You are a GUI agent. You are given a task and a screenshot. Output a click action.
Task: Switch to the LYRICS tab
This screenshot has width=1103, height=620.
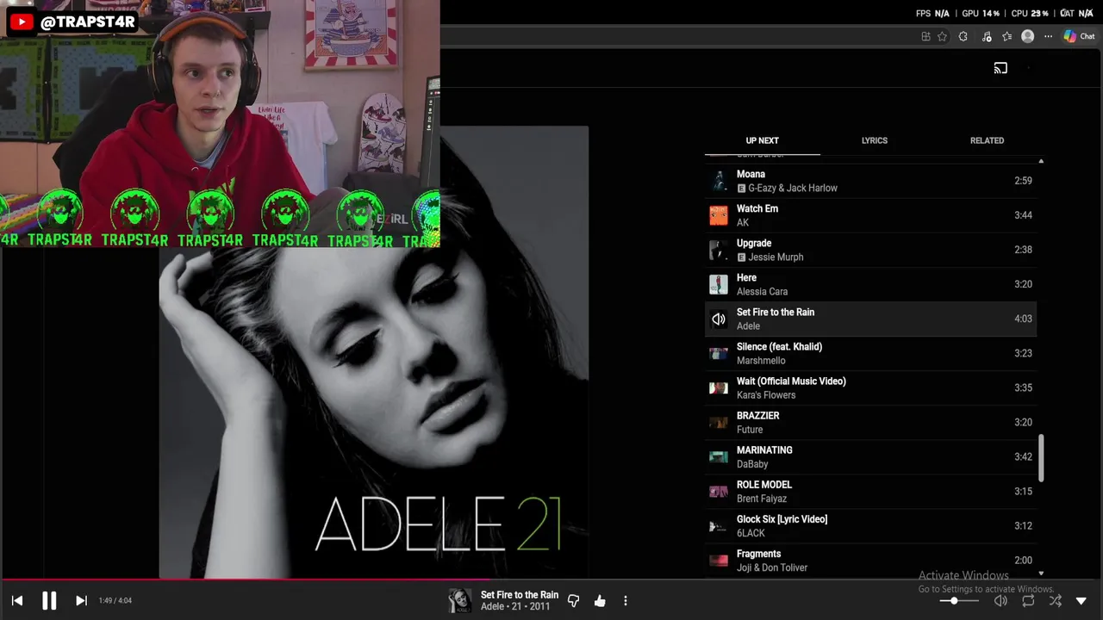point(874,140)
